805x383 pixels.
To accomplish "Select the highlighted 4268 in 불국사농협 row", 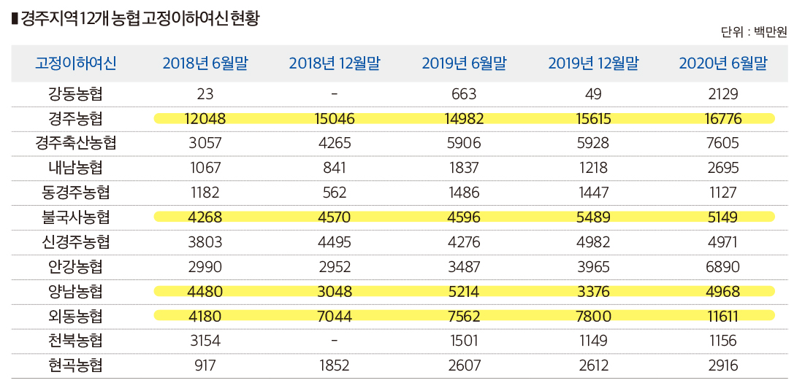I will click(x=205, y=217).
